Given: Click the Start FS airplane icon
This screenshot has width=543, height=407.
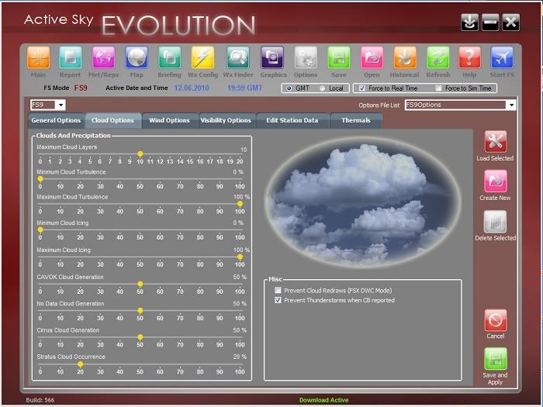Looking at the screenshot, I should pos(502,57).
